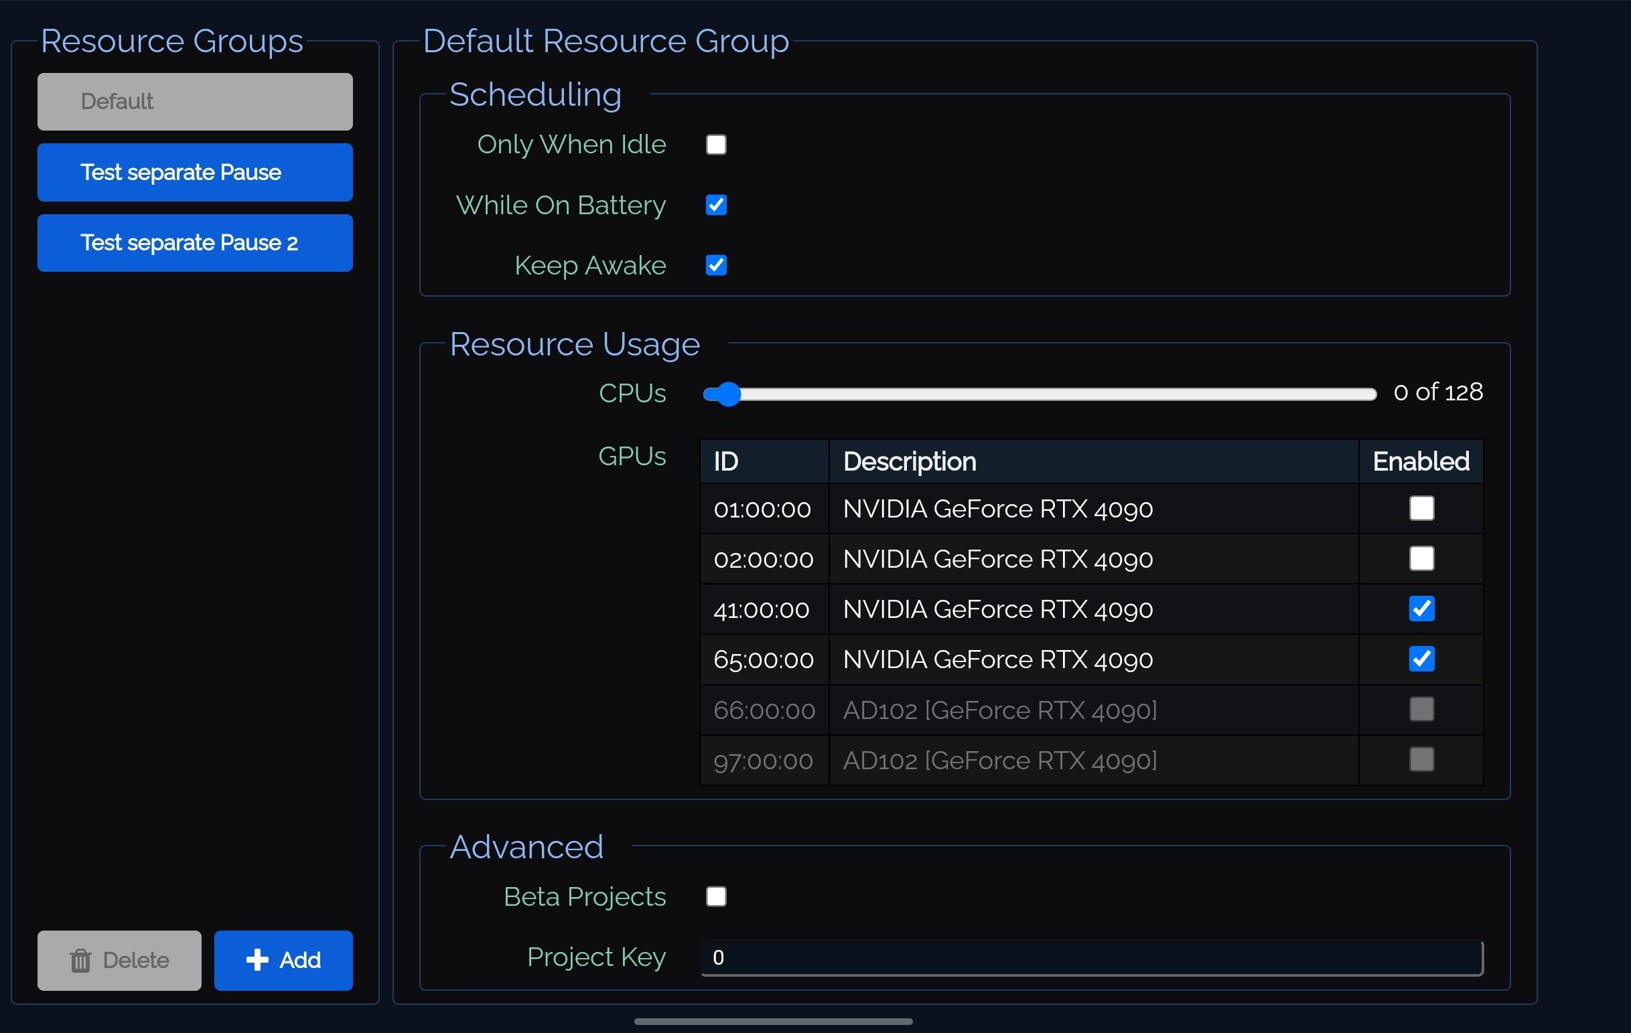This screenshot has width=1631, height=1033.
Task: Open Test separate Pause group
Action: [195, 172]
